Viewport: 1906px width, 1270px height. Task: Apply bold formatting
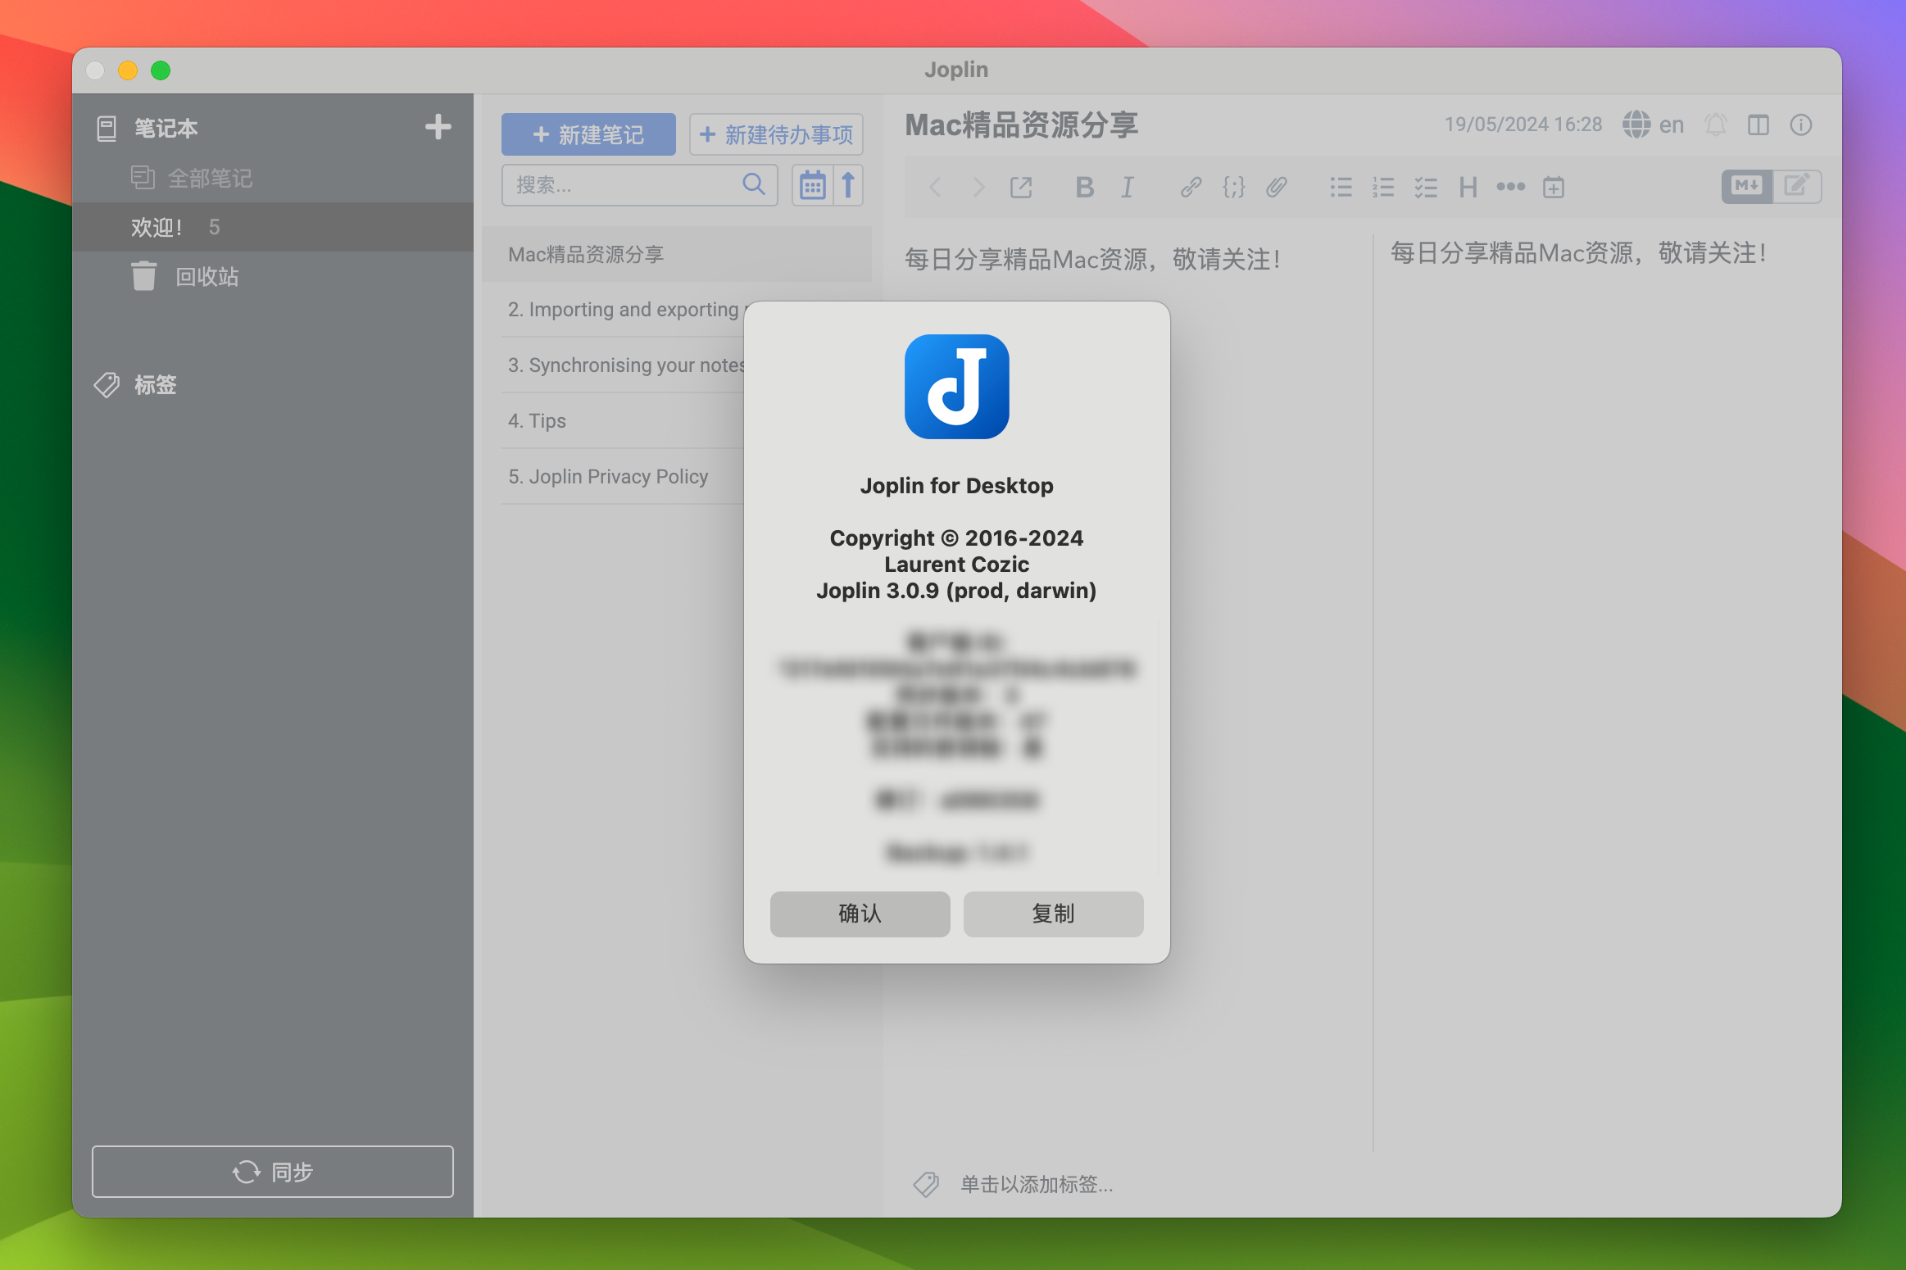point(1085,188)
